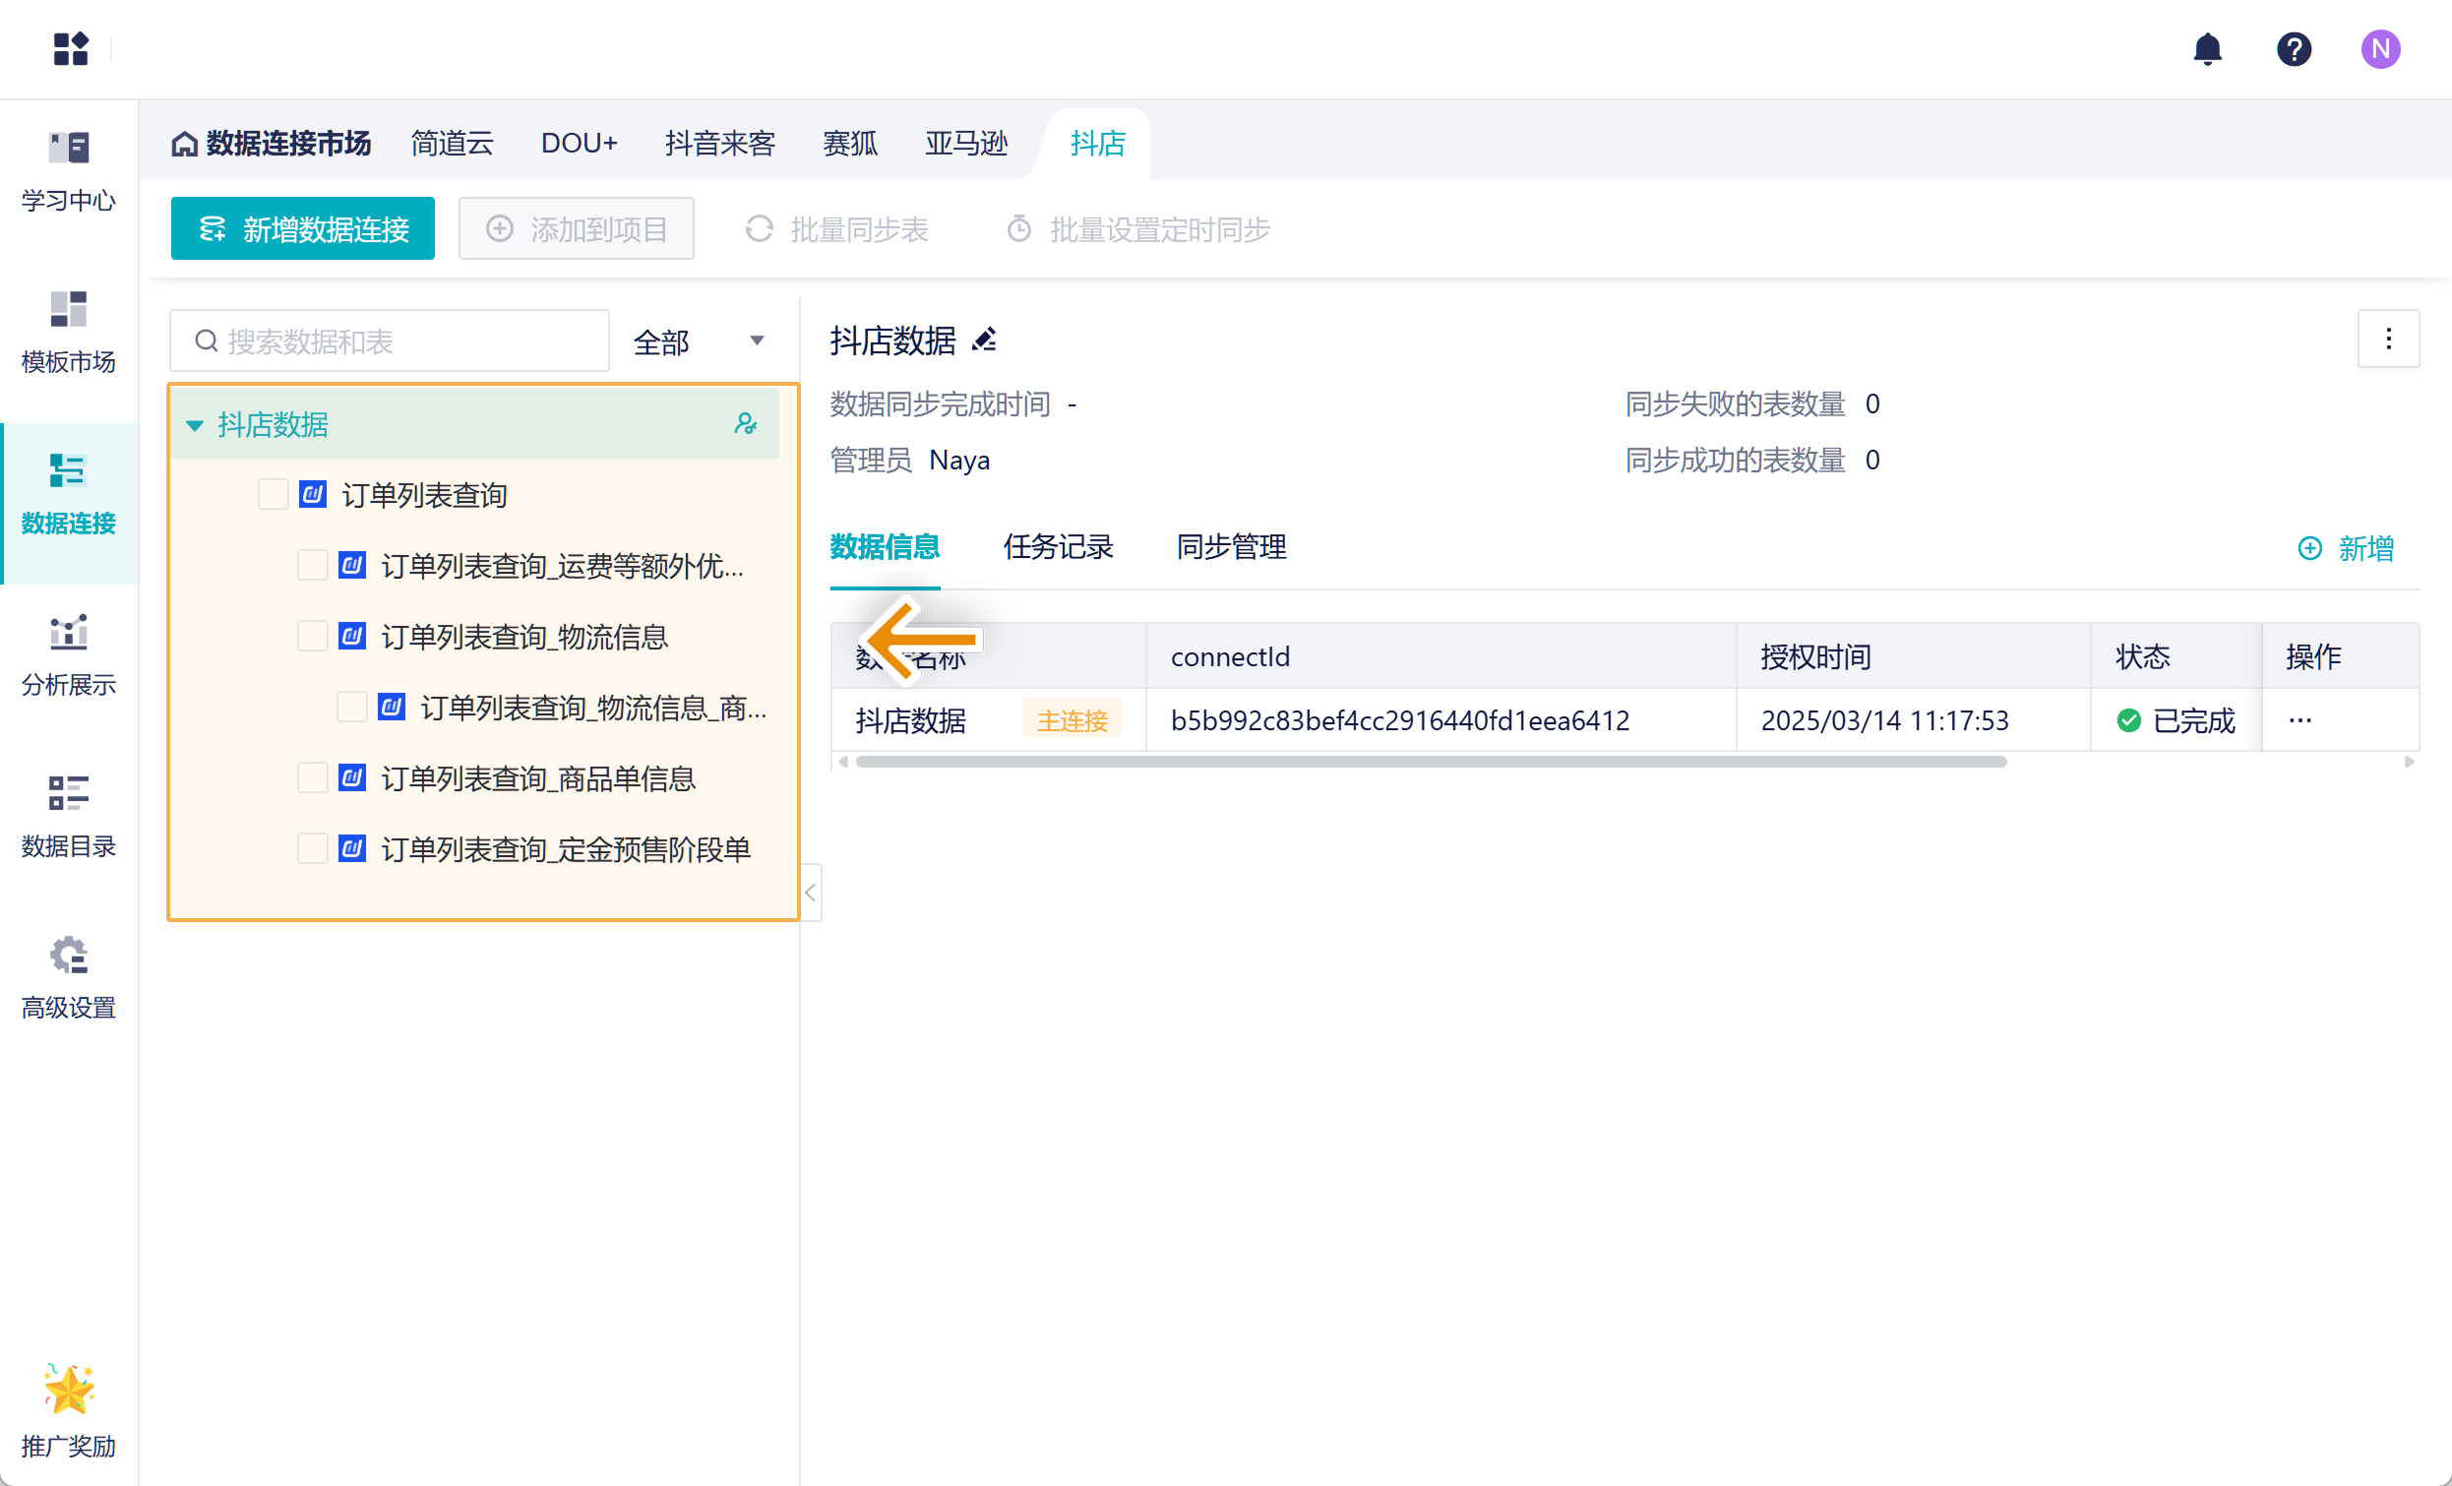Collapse the 抖店数据 tree node
2452x1486 pixels.
tap(195, 425)
